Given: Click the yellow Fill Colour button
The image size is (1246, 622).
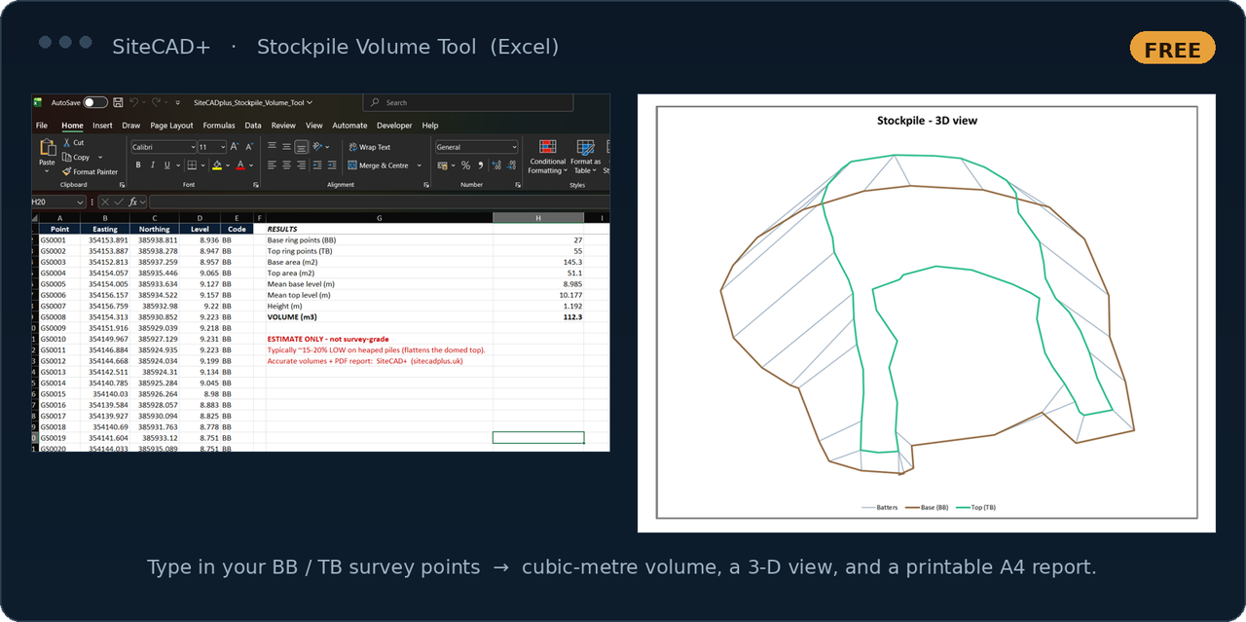Looking at the screenshot, I should pyautogui.click(x=217, y=165).
